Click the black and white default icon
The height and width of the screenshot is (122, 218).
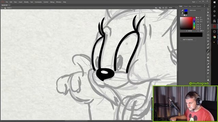[x=183, y=15]
